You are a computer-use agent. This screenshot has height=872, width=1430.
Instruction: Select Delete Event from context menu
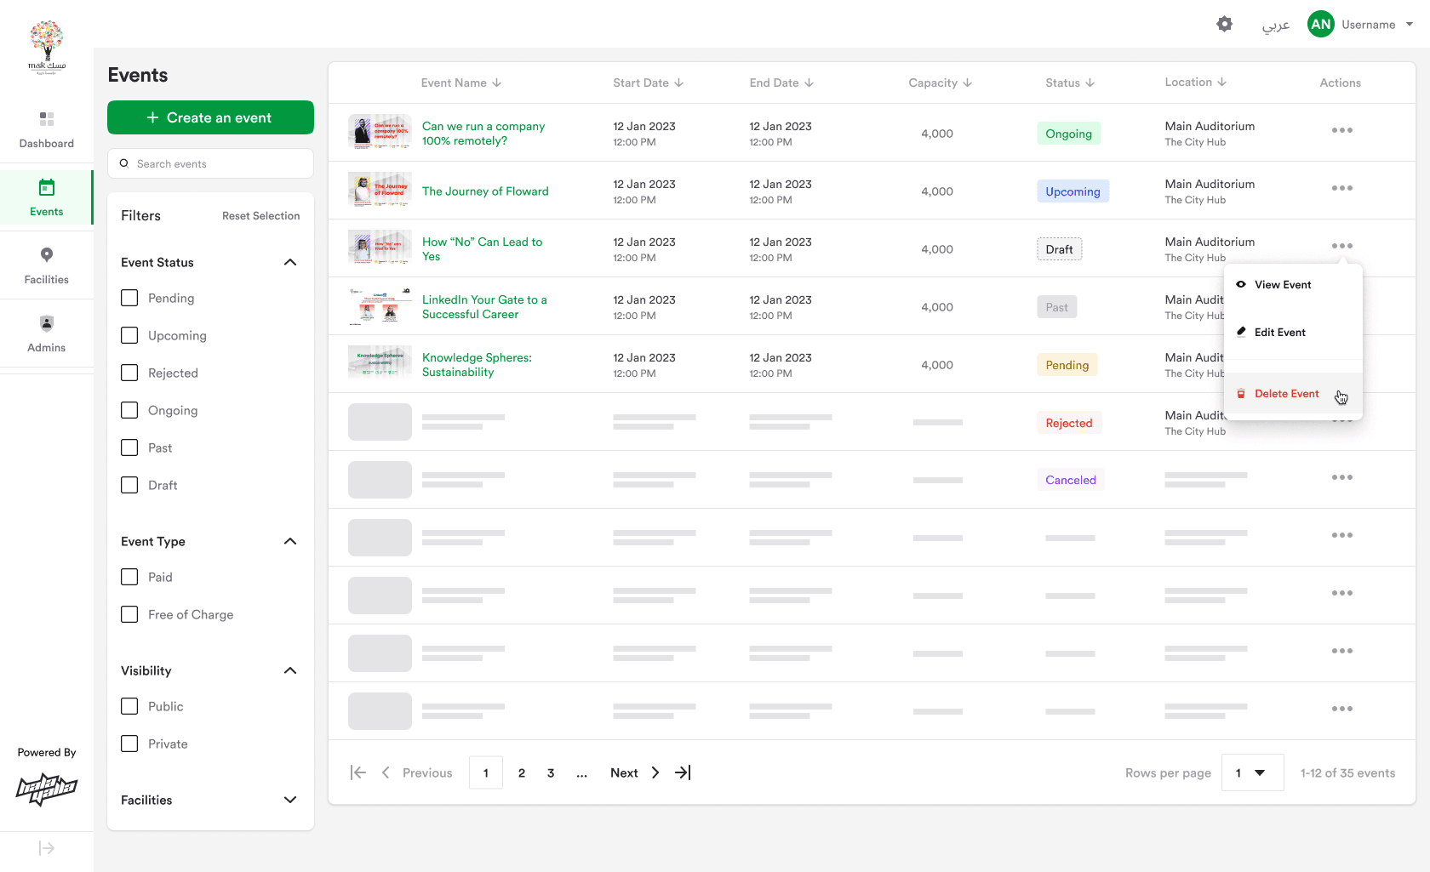[x=1293, y=393]
